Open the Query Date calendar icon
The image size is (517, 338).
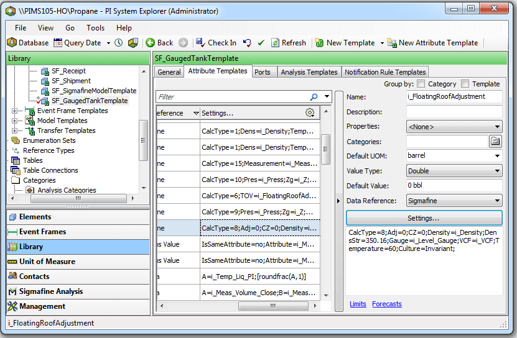[58, 43]
